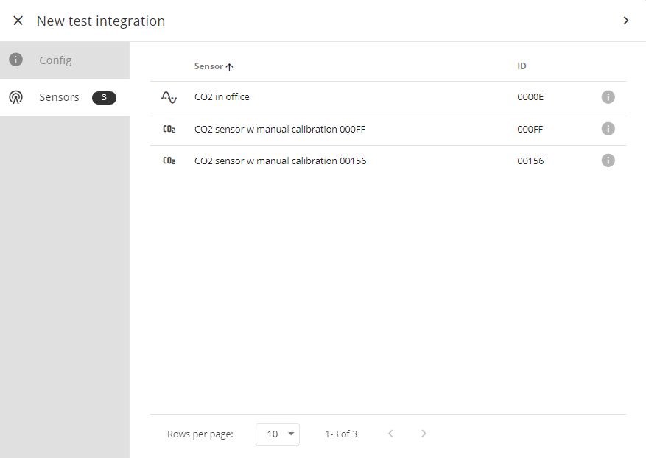Click info icon on sensor 00156 row
This screenshot has width=646, height=458.
click(608, 161)
